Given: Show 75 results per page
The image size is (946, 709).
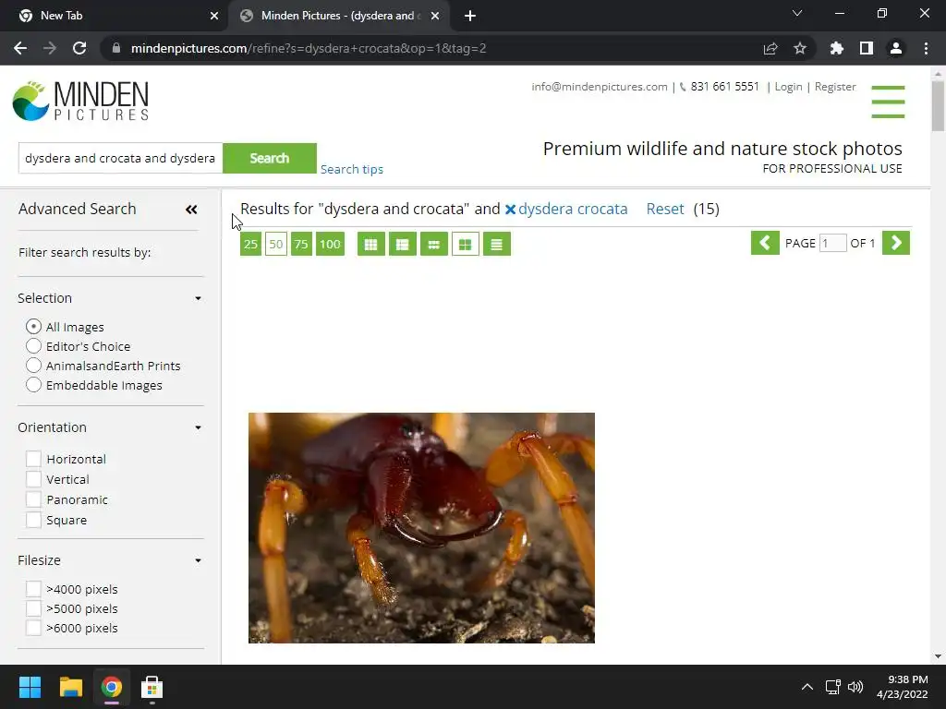Looking at the screenshot, I should pyautogui.click(x=301, y=244).
